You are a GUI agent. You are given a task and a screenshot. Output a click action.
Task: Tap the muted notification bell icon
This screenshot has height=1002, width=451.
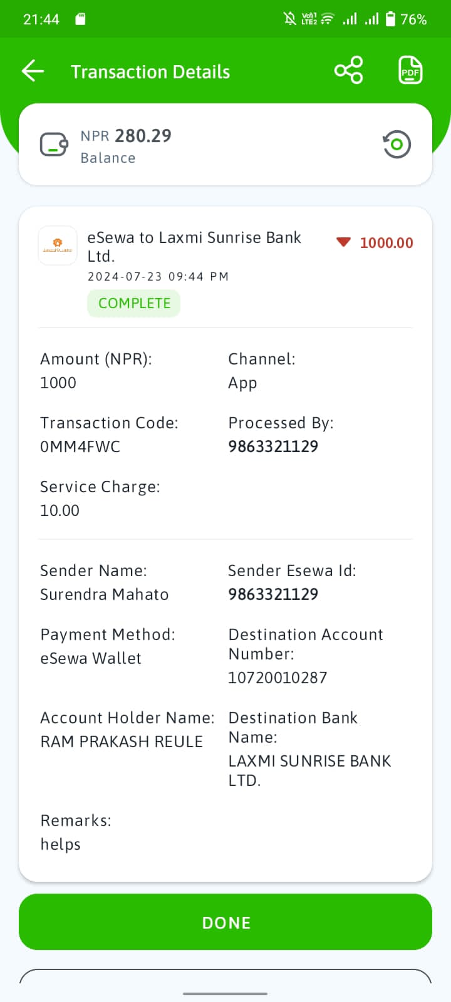(x=289, y=19)
